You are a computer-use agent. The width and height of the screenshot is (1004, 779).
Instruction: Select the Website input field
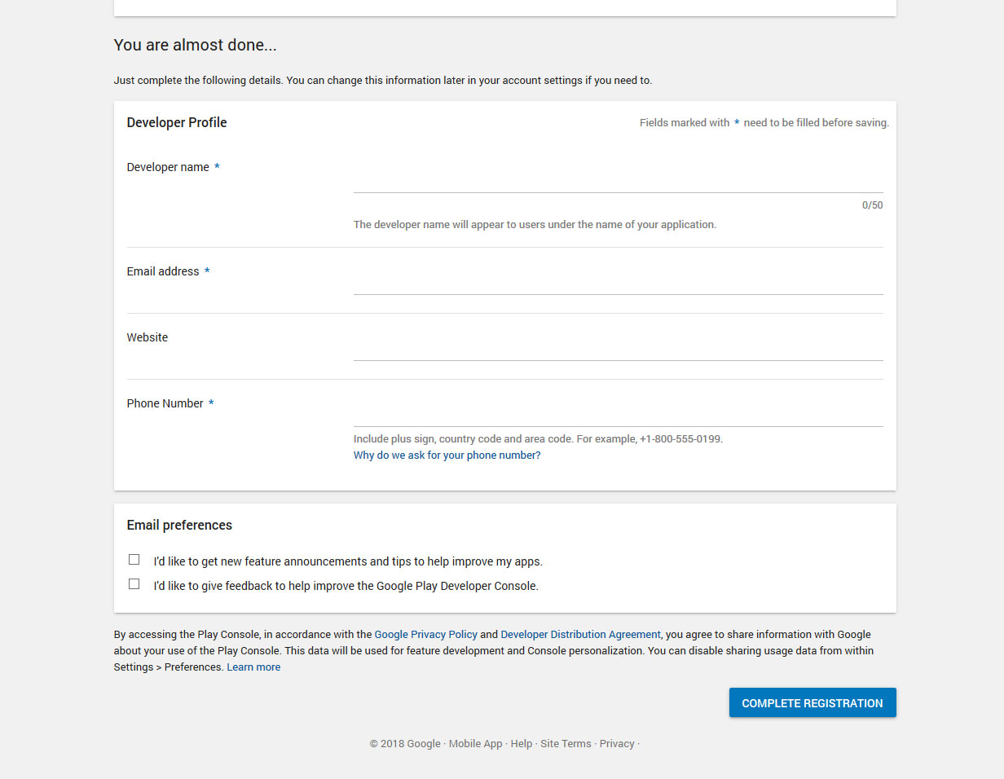coord(618,349)
